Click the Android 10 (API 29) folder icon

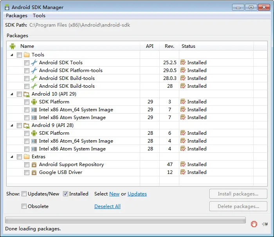click(27, 94)
